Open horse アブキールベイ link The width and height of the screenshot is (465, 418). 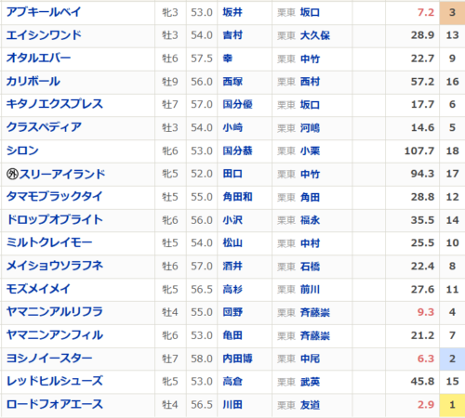(44, 12)
